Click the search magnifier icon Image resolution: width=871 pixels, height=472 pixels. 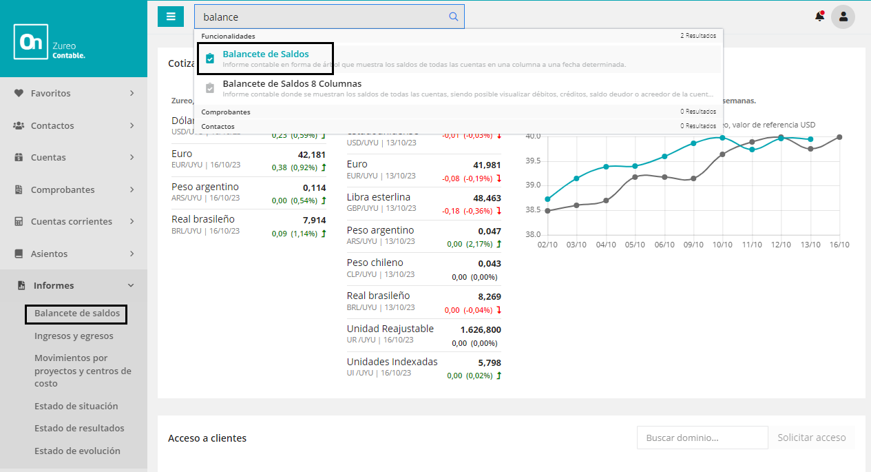[453, 17]
